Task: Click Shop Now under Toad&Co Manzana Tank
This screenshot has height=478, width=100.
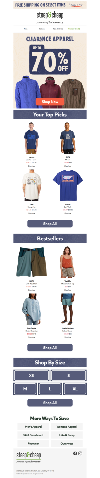Action: point(68,290)
